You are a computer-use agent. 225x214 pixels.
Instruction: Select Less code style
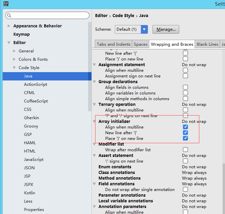coord(28,201)
